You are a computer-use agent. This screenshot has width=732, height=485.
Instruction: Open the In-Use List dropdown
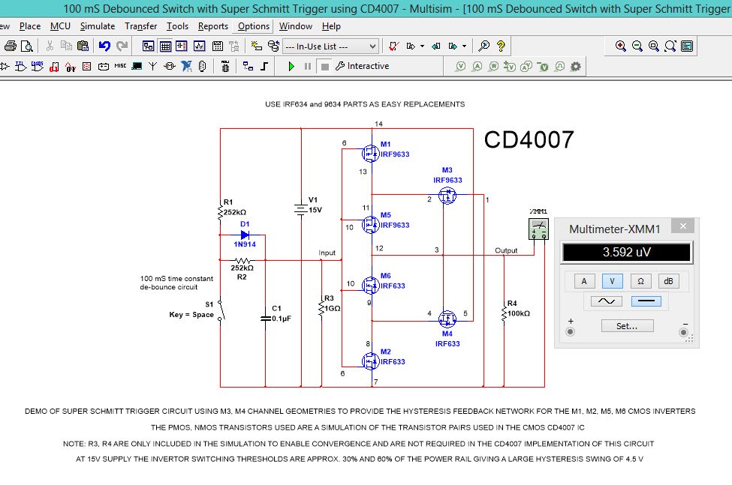tap(330, 46)
